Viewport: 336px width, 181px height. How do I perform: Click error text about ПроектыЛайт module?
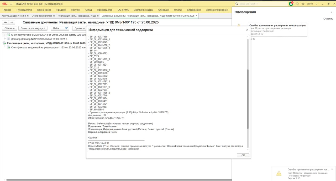point(166,147)
